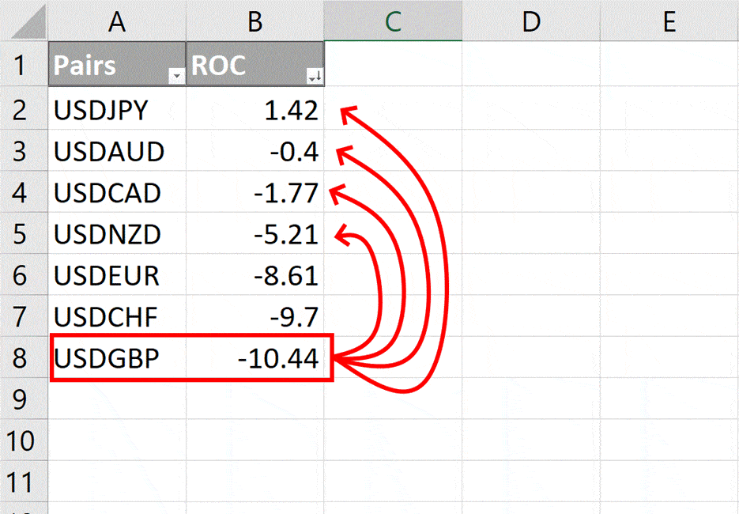Select the USDEUR cell

[x=117, y=274]
